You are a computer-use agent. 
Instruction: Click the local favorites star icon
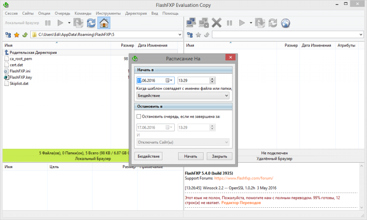pyautogui.click(x=17, y=35)
